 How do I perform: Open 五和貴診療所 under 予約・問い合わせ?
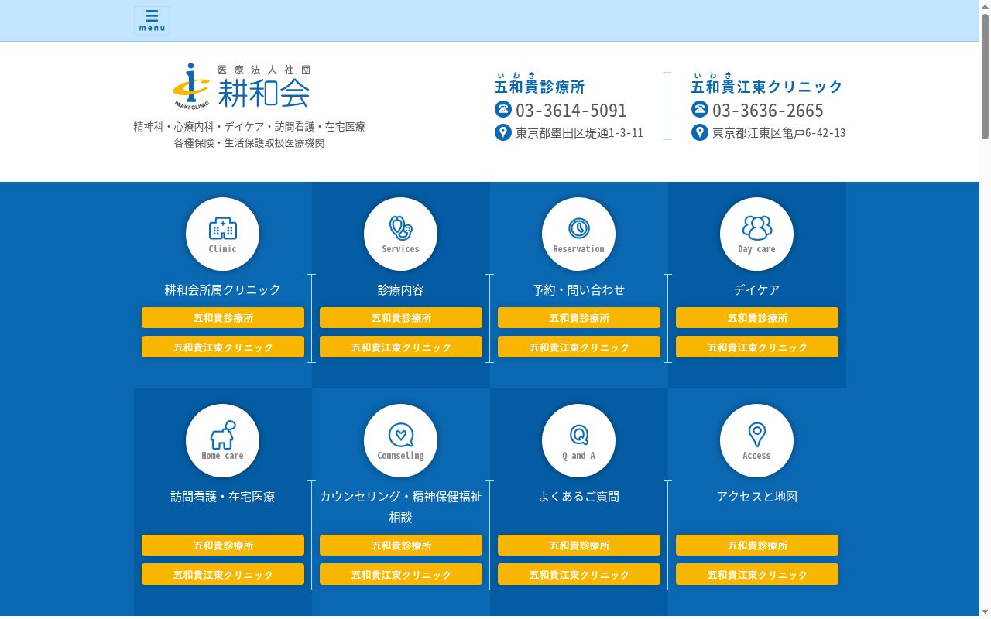pyautogui.click(x=579, y=318)
